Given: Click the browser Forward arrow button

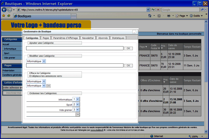Looking at the screenshot, I should 9,10.
